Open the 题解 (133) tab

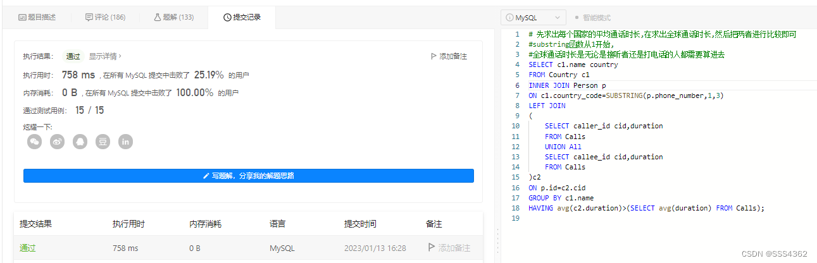click(173, 18)
